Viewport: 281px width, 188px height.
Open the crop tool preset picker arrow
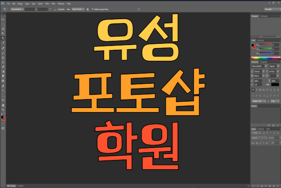point(8,9)
